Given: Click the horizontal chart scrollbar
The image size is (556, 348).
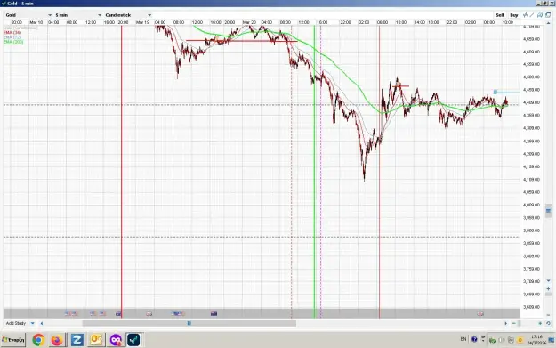Looking at the screenshot, I should pyautogui.click(x=189, y=323).
